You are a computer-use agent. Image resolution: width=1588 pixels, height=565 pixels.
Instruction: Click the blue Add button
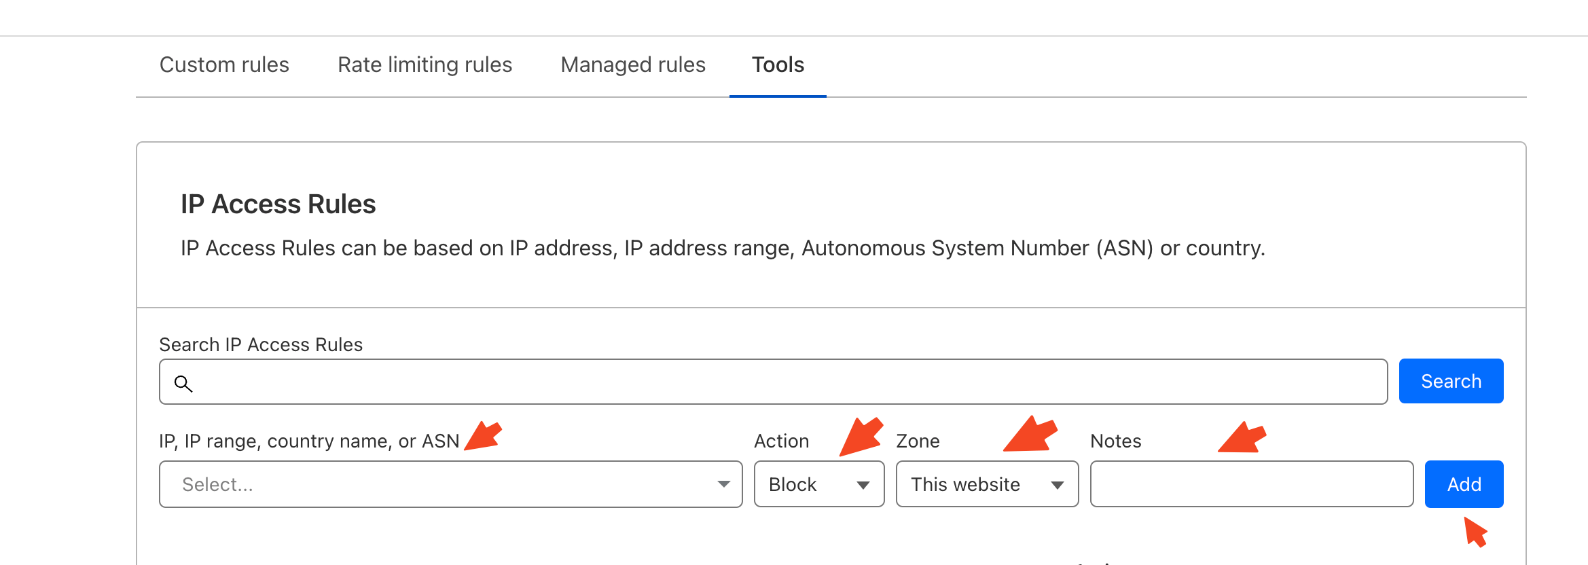[1464, 484]
